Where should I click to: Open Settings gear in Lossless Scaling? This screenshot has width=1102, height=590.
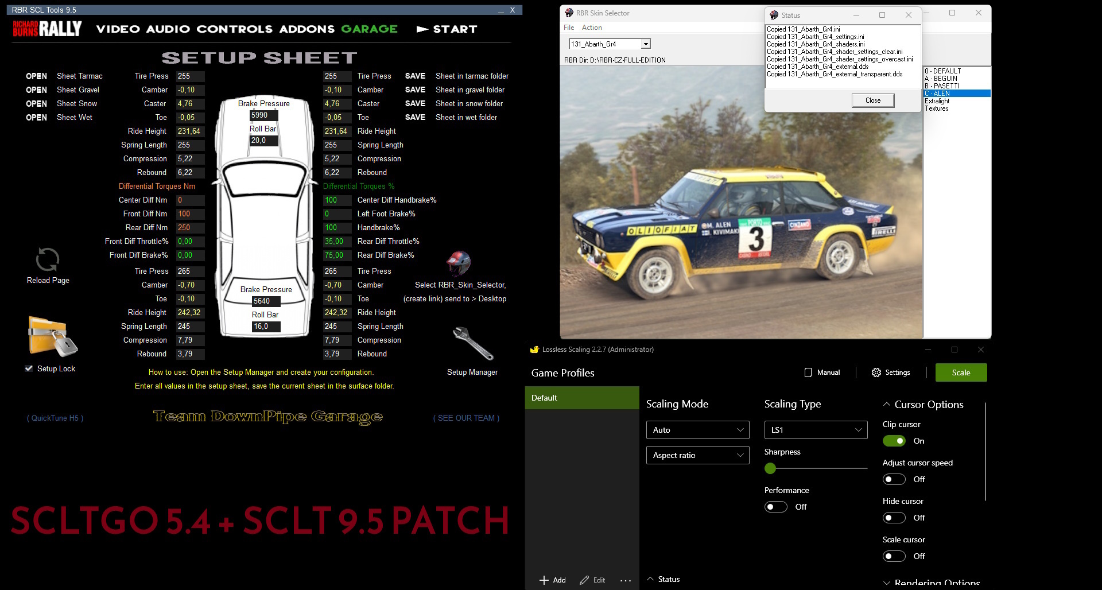[x=876, y=372]
